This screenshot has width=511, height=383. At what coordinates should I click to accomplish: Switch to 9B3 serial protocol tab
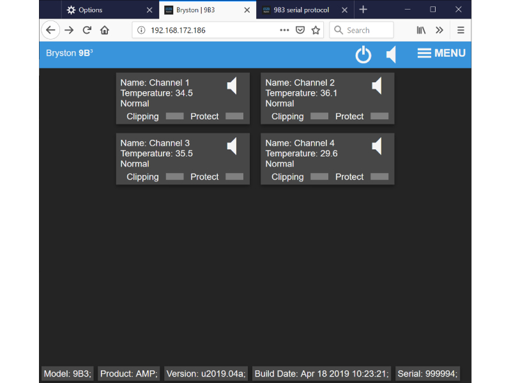coord(300,10)
